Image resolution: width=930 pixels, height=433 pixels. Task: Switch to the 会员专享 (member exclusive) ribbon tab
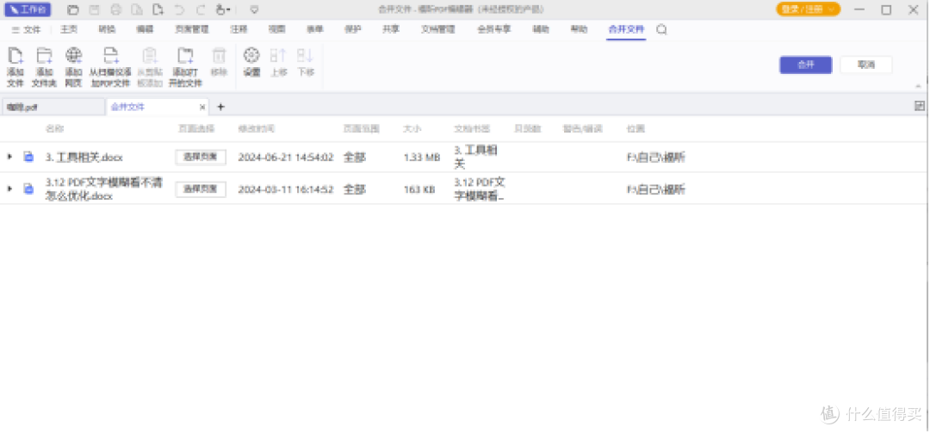click(493, 29)
